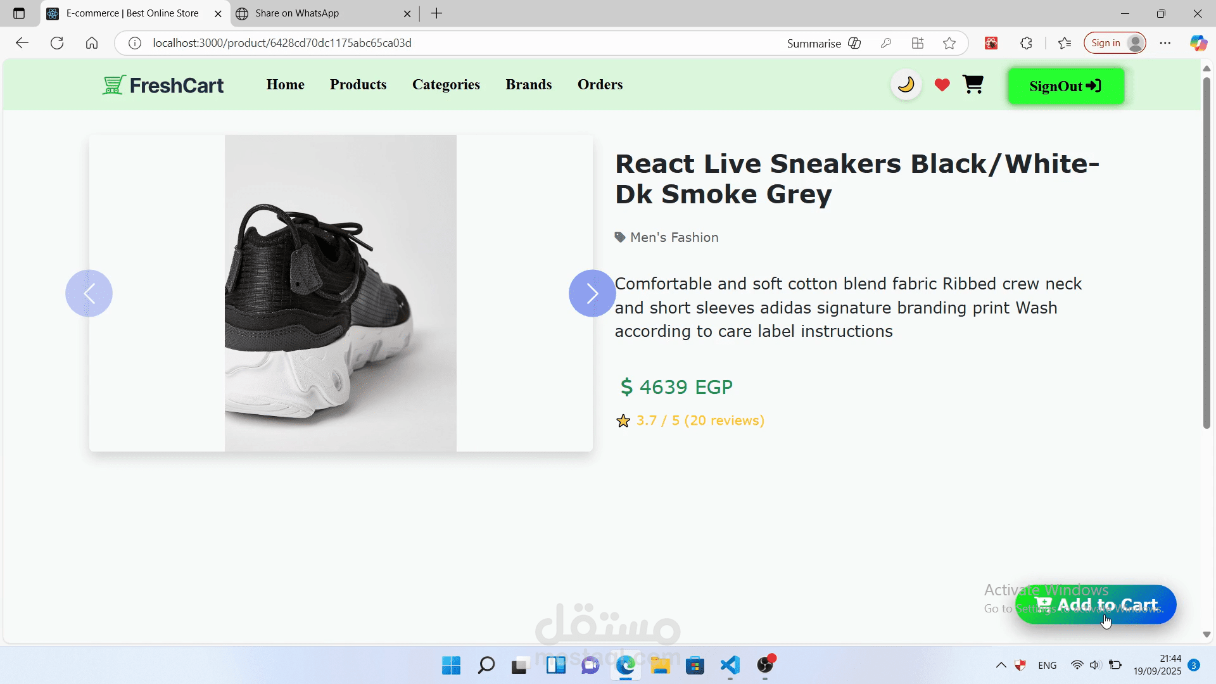Screen dimensions: 1216x684
Task: Open the volume tray icon
Action: pos(1095,665)
